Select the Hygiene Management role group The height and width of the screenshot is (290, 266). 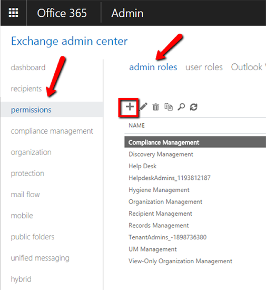point(159,190)
